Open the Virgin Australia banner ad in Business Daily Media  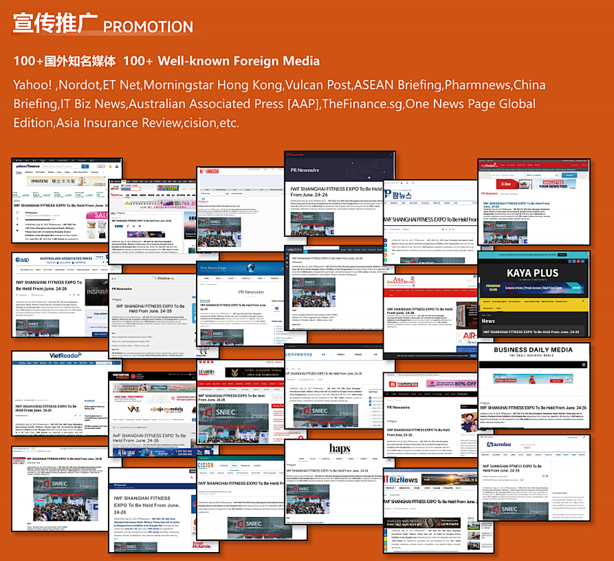click(533, 379)
